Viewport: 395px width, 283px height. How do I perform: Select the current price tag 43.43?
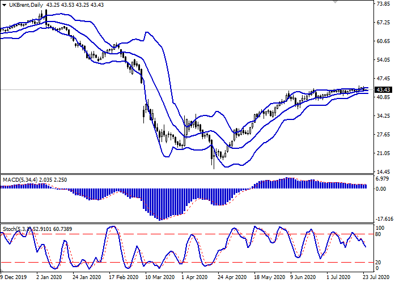coord(384,89)
